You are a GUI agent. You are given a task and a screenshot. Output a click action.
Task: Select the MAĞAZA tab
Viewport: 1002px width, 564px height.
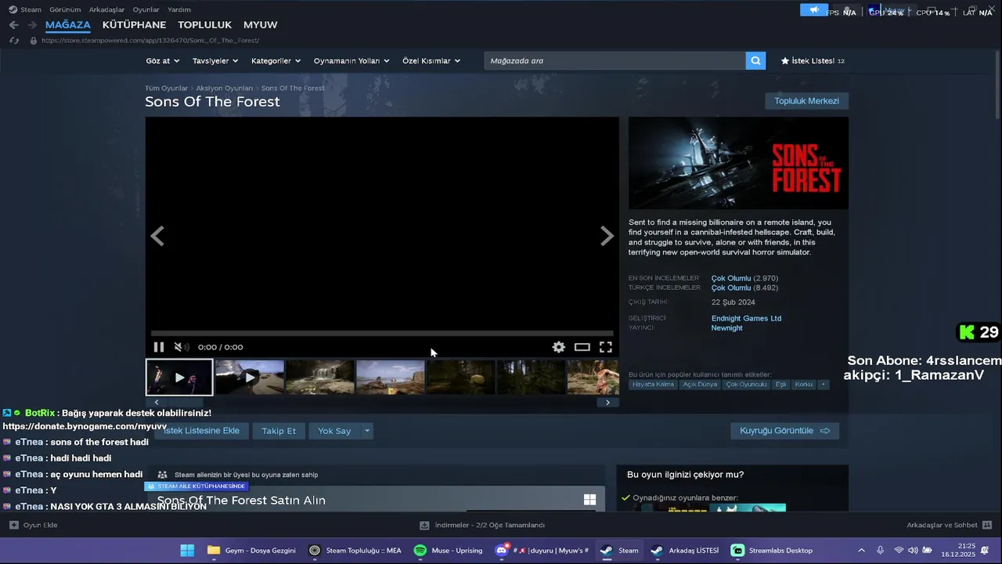pos(68,25)
